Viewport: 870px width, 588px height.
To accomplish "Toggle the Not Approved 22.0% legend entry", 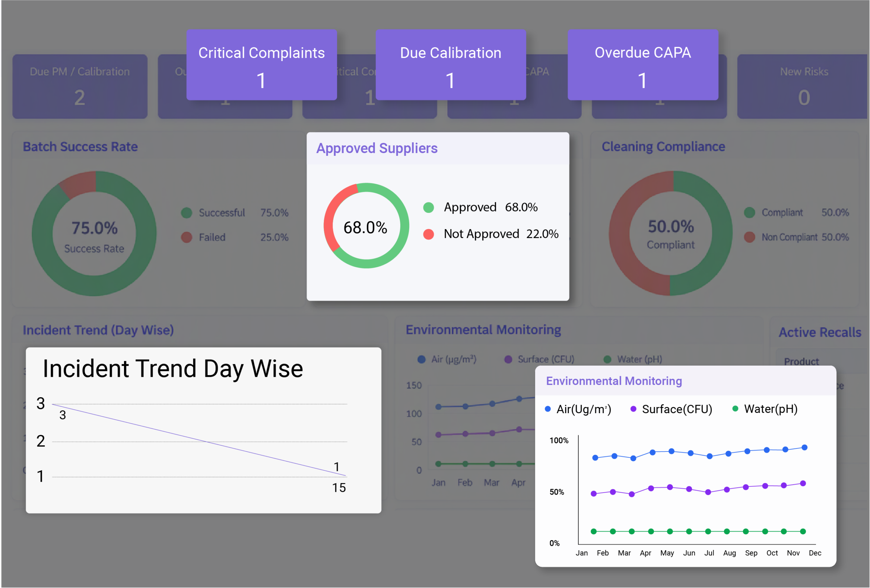I will pos(491,234).
